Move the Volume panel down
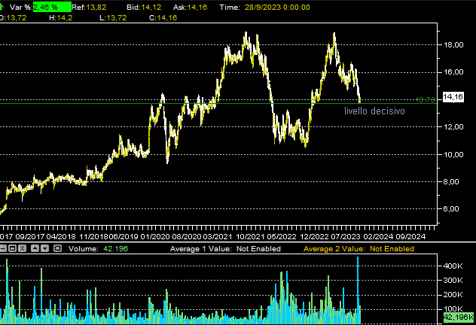 click(44, 248)
